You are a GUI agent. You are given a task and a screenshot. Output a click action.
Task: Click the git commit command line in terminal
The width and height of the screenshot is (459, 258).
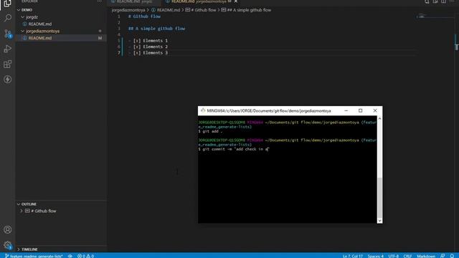pyautogui.click(x=234, y=149)
